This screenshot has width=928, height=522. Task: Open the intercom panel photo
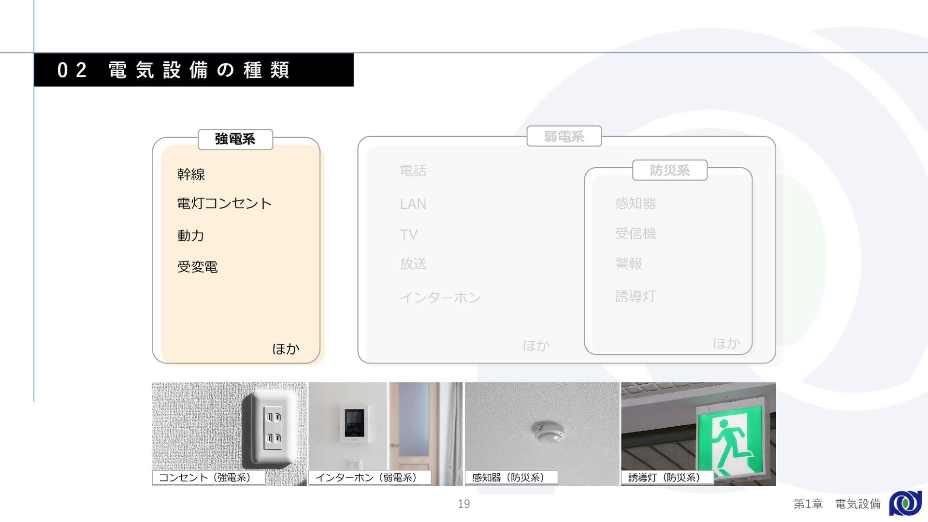(386, 434)
